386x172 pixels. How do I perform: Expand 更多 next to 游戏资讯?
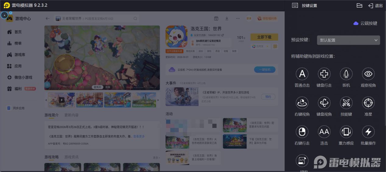[156, 158]
